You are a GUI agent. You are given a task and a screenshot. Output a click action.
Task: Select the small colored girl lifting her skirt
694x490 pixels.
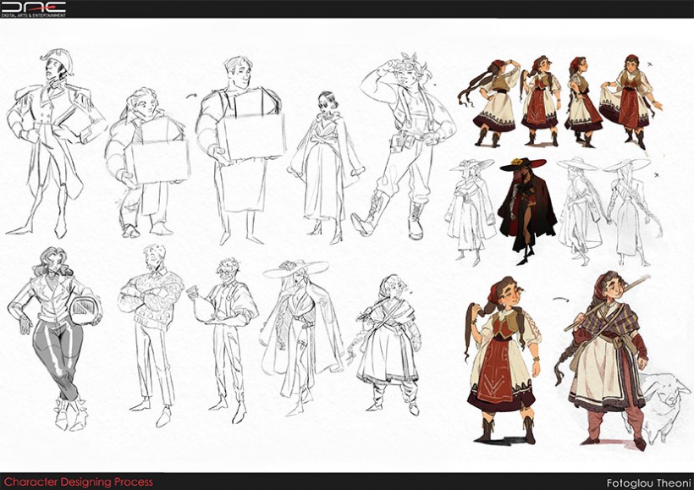pyautogui.click(x=631, y=102)
